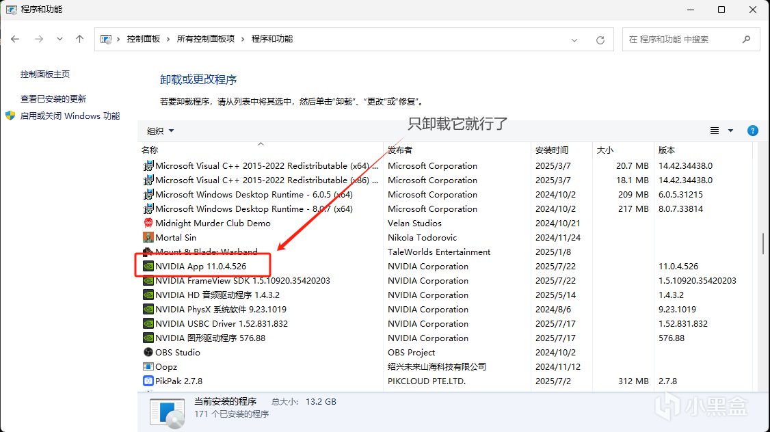Open the 所有控制面板项 breadcrumb
This screenshot has height=432, width=770.
pyautogui.click(x=206, y=39)
